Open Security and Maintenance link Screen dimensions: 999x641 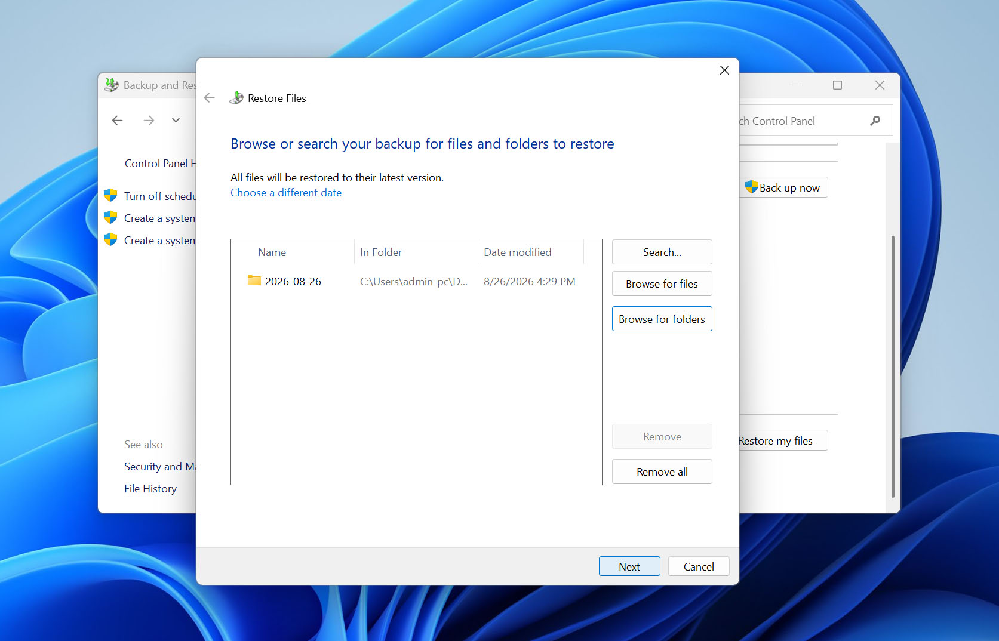click(x=160, y=467)
